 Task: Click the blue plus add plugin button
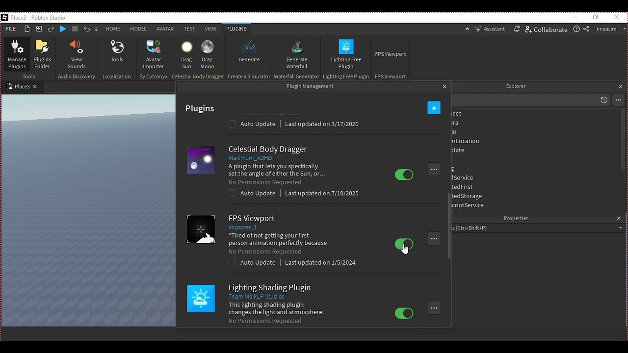pyautogui.click(x=434, y=108)
